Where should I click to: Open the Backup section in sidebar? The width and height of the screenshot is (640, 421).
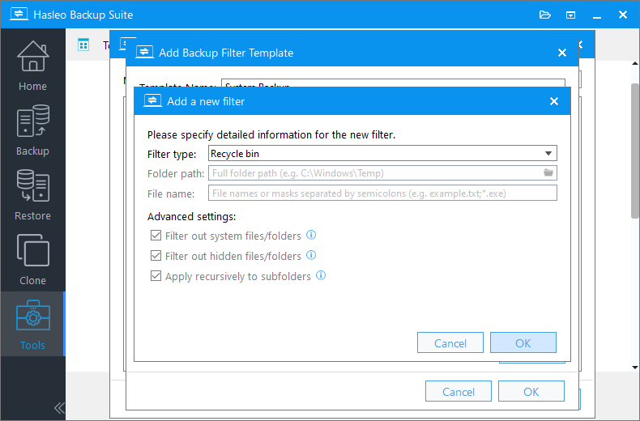32,130
